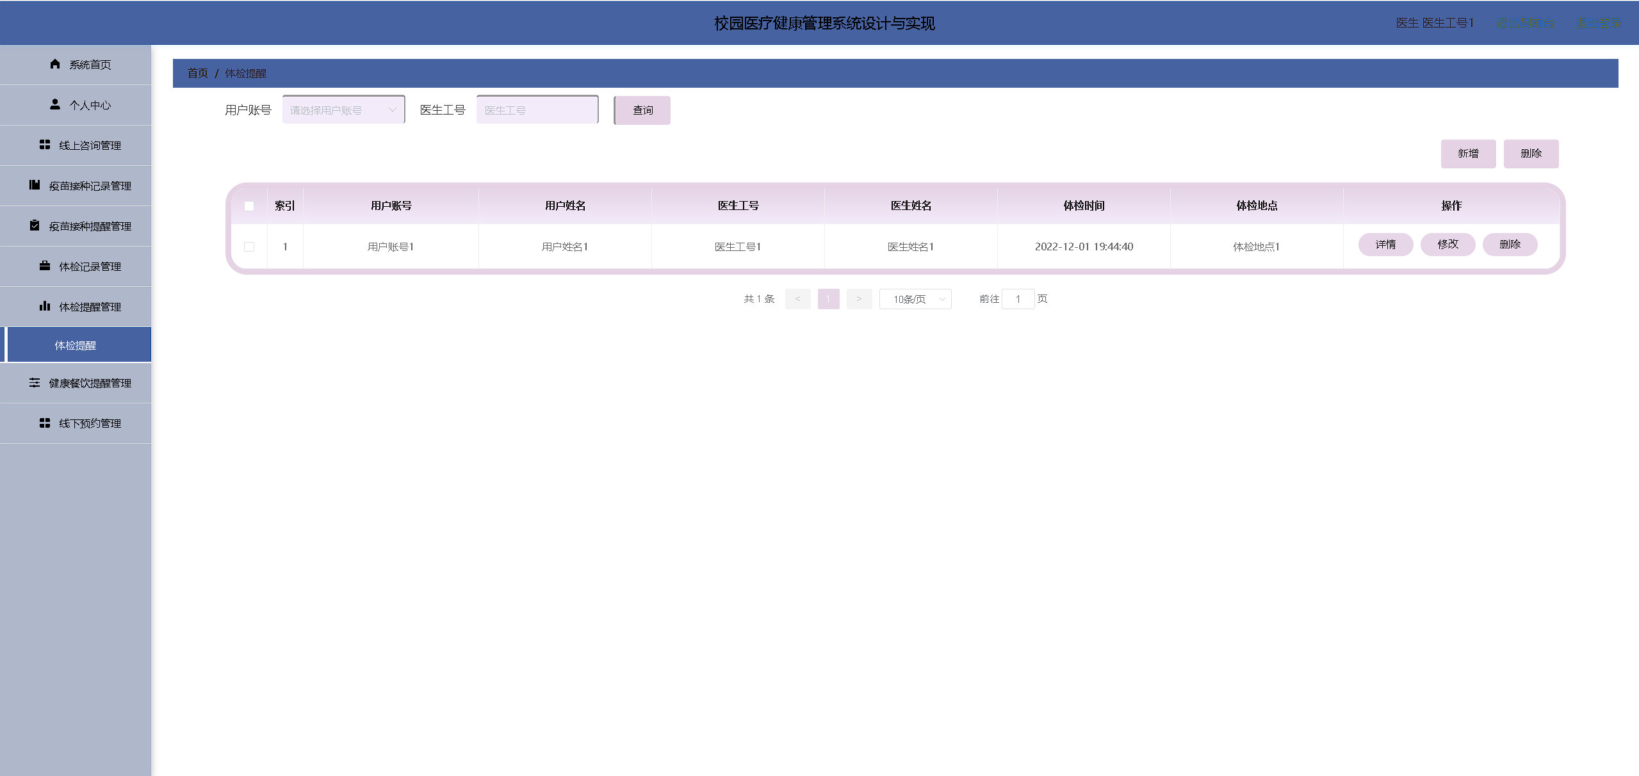1639x776 pixels.
Task: Toggle the select-all checkbox in table header
Action: (249, 206)
